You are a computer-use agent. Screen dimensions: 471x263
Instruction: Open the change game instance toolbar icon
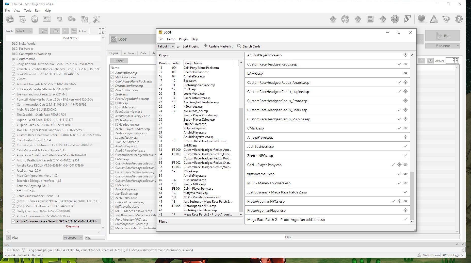(10, 19)
